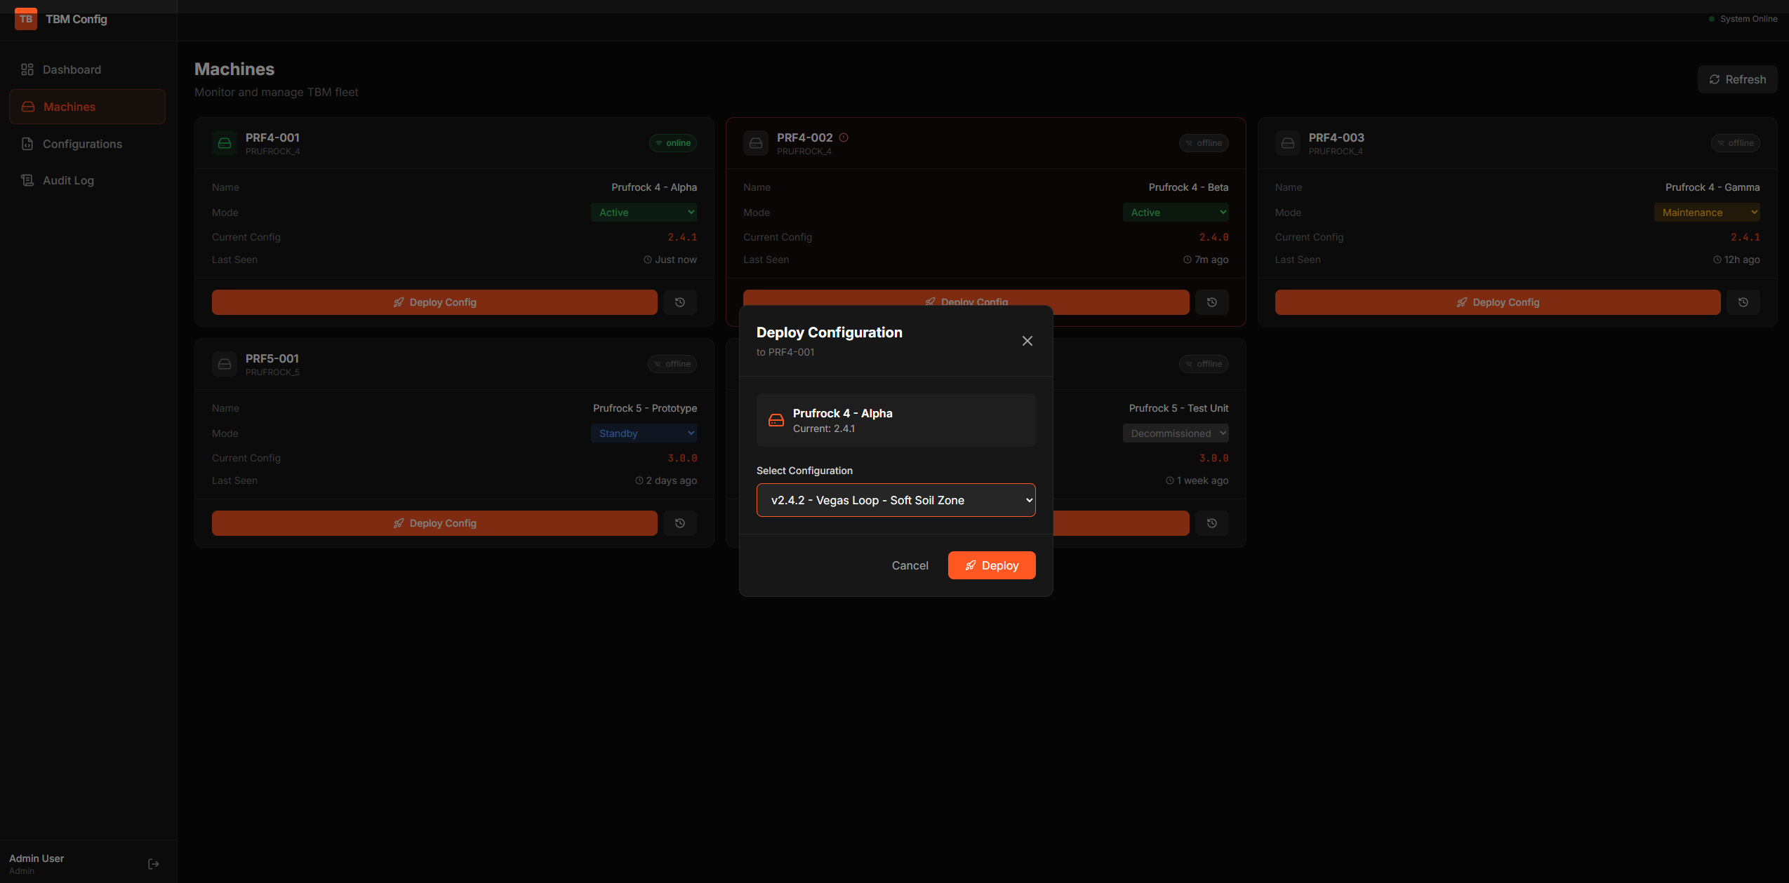Click the PRF4-003 machine icon
The image size is (1789, 883).
1288,143
